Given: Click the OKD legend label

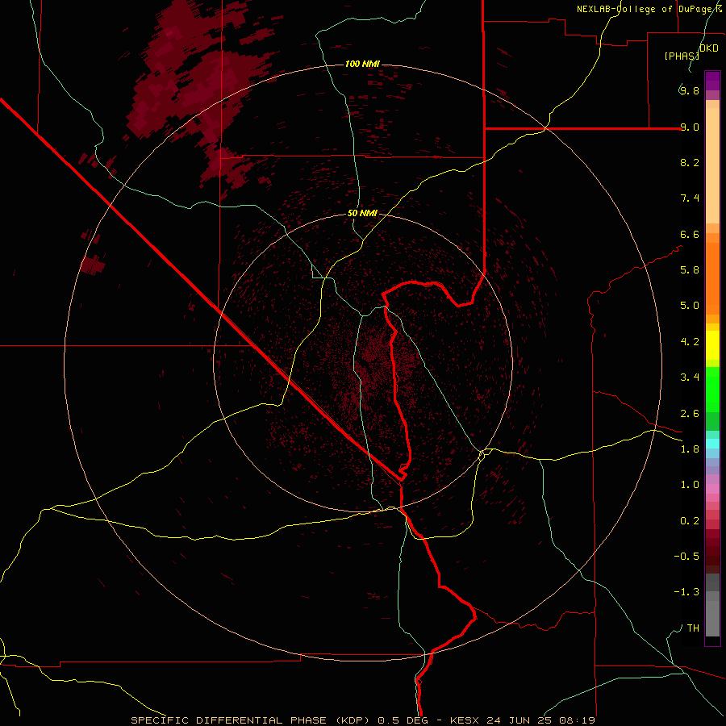Looking at the screenshot, I should [709, 48].
